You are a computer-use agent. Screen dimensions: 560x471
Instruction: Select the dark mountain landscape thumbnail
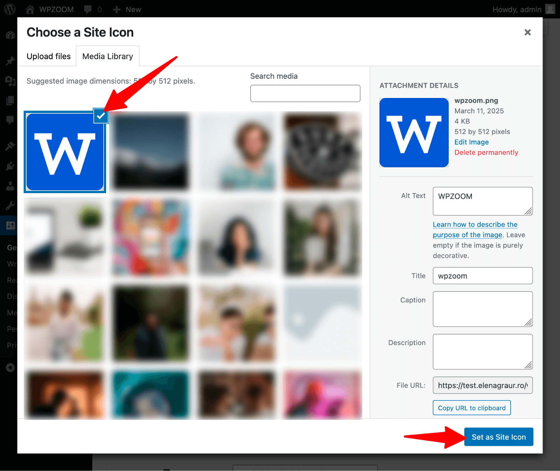150,152
